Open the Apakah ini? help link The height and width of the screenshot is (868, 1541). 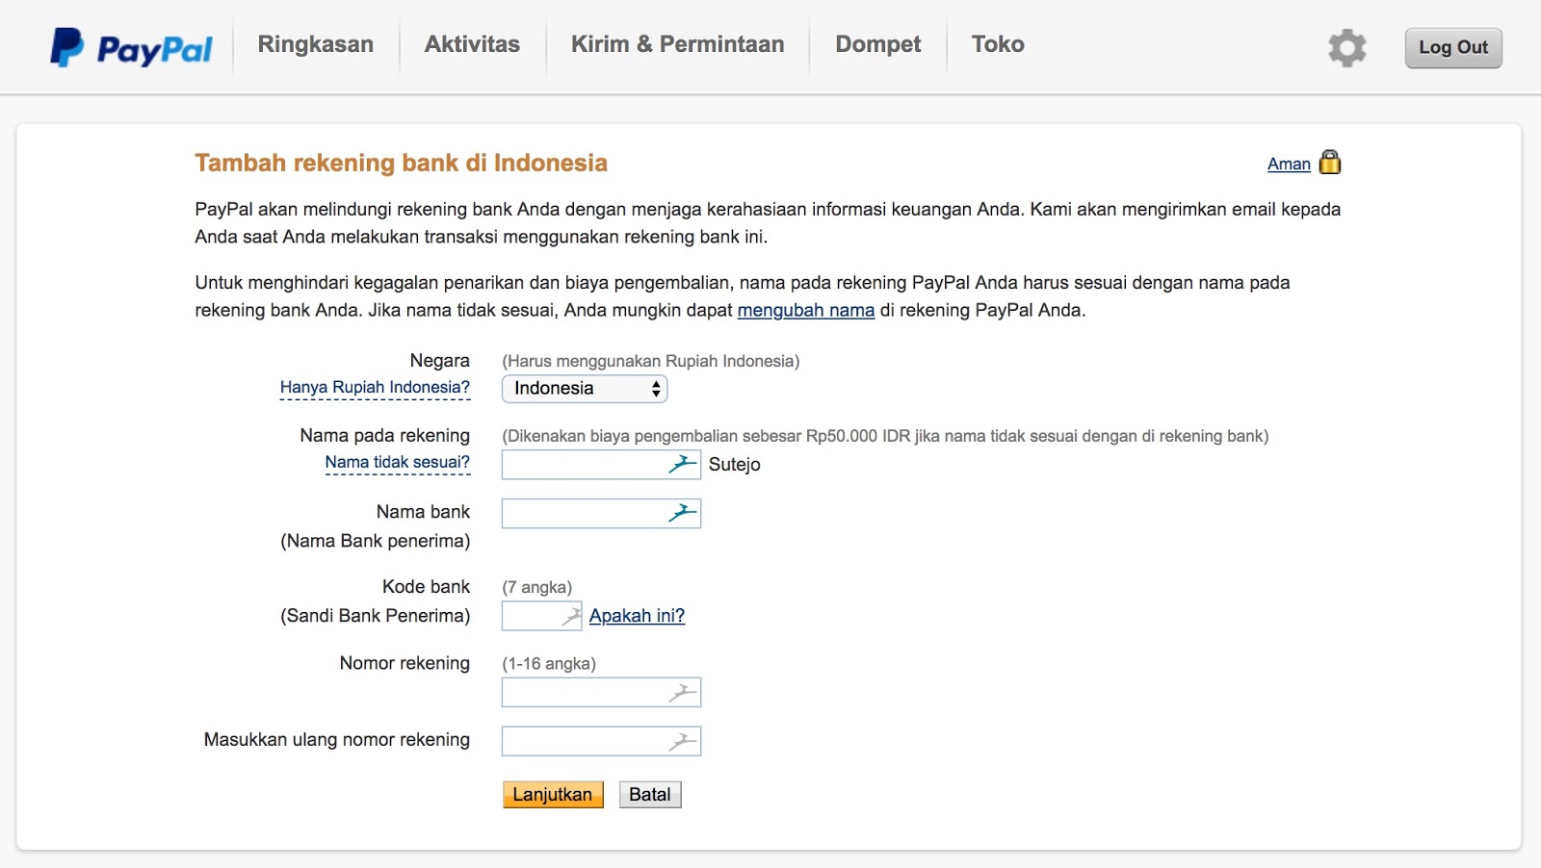click(x=637, y=615)
